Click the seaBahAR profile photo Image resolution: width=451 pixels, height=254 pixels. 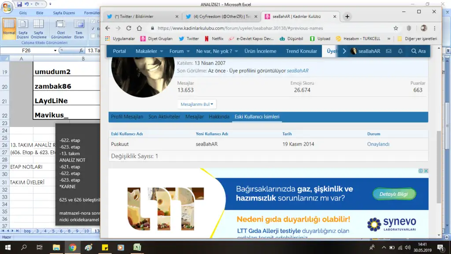click(143, 77)
